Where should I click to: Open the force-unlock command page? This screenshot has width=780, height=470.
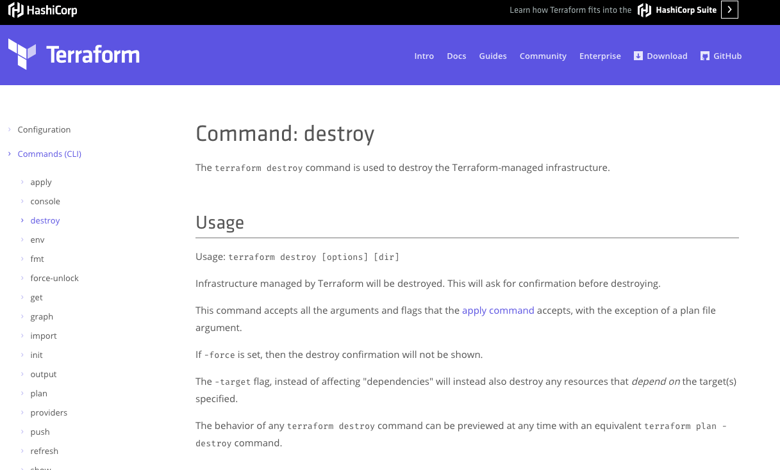click(54, 278)
